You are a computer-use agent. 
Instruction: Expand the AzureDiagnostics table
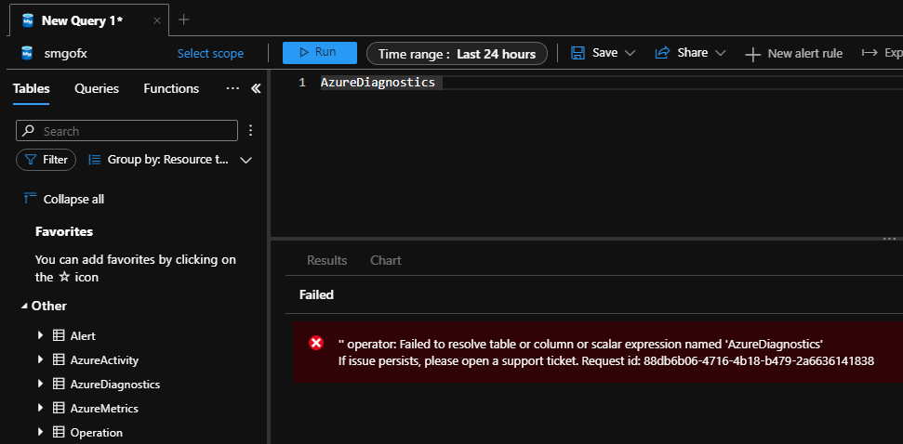pos(40,384)
